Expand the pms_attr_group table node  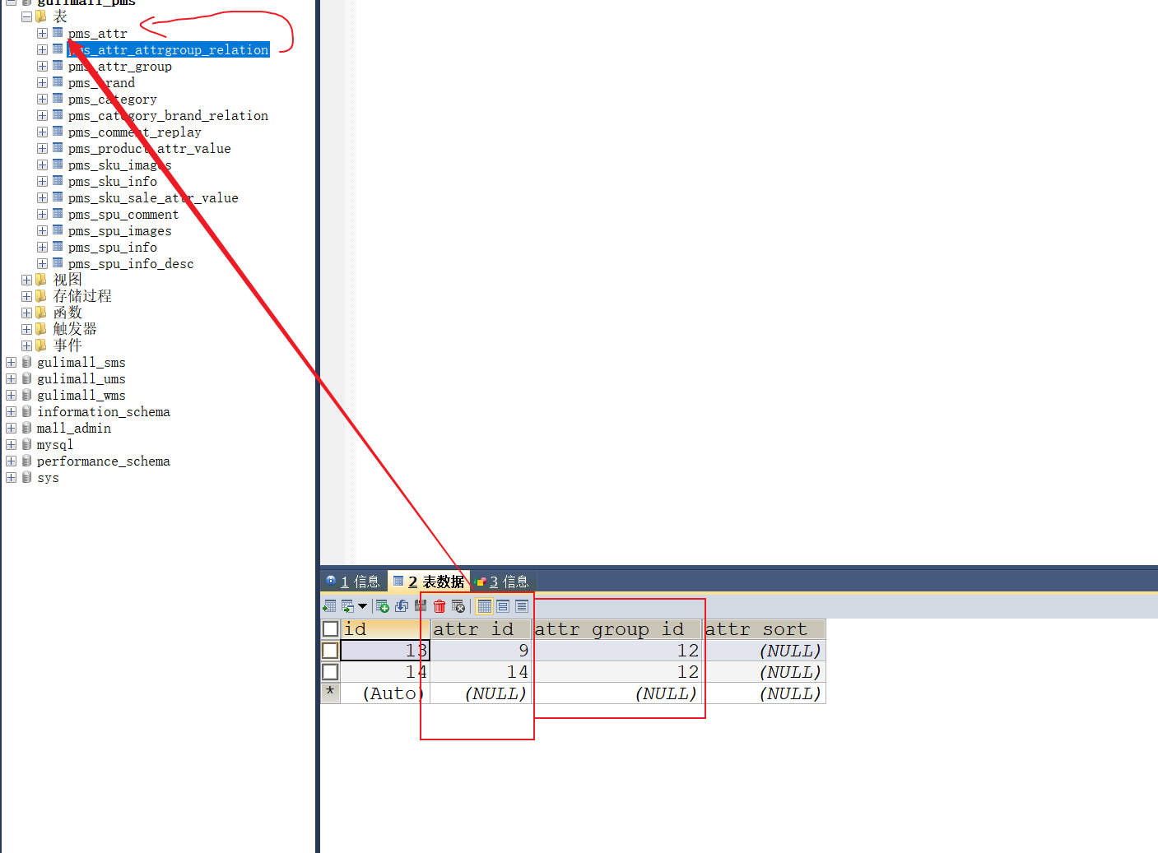point(42,66)
